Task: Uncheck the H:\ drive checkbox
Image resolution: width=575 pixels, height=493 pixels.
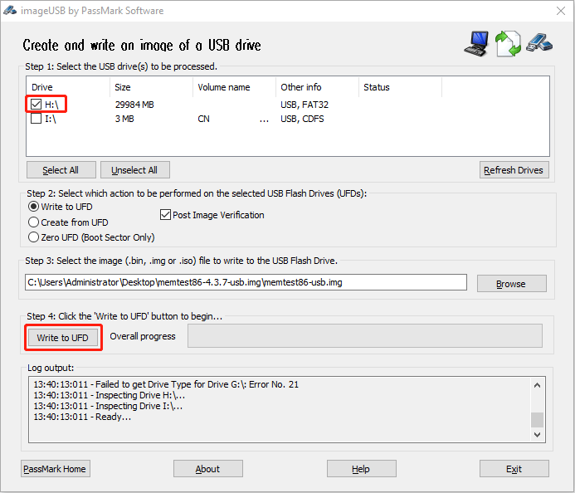Action: coord(36,105)
